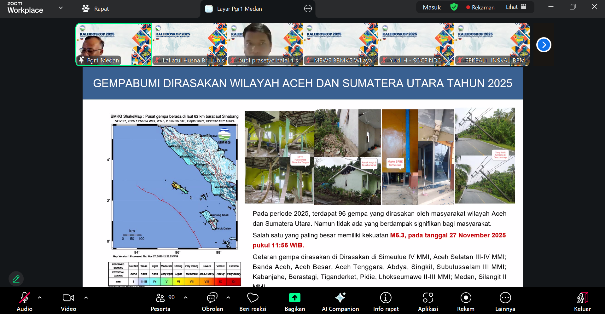Unmute microphone with the Audio button

[25, 302]
